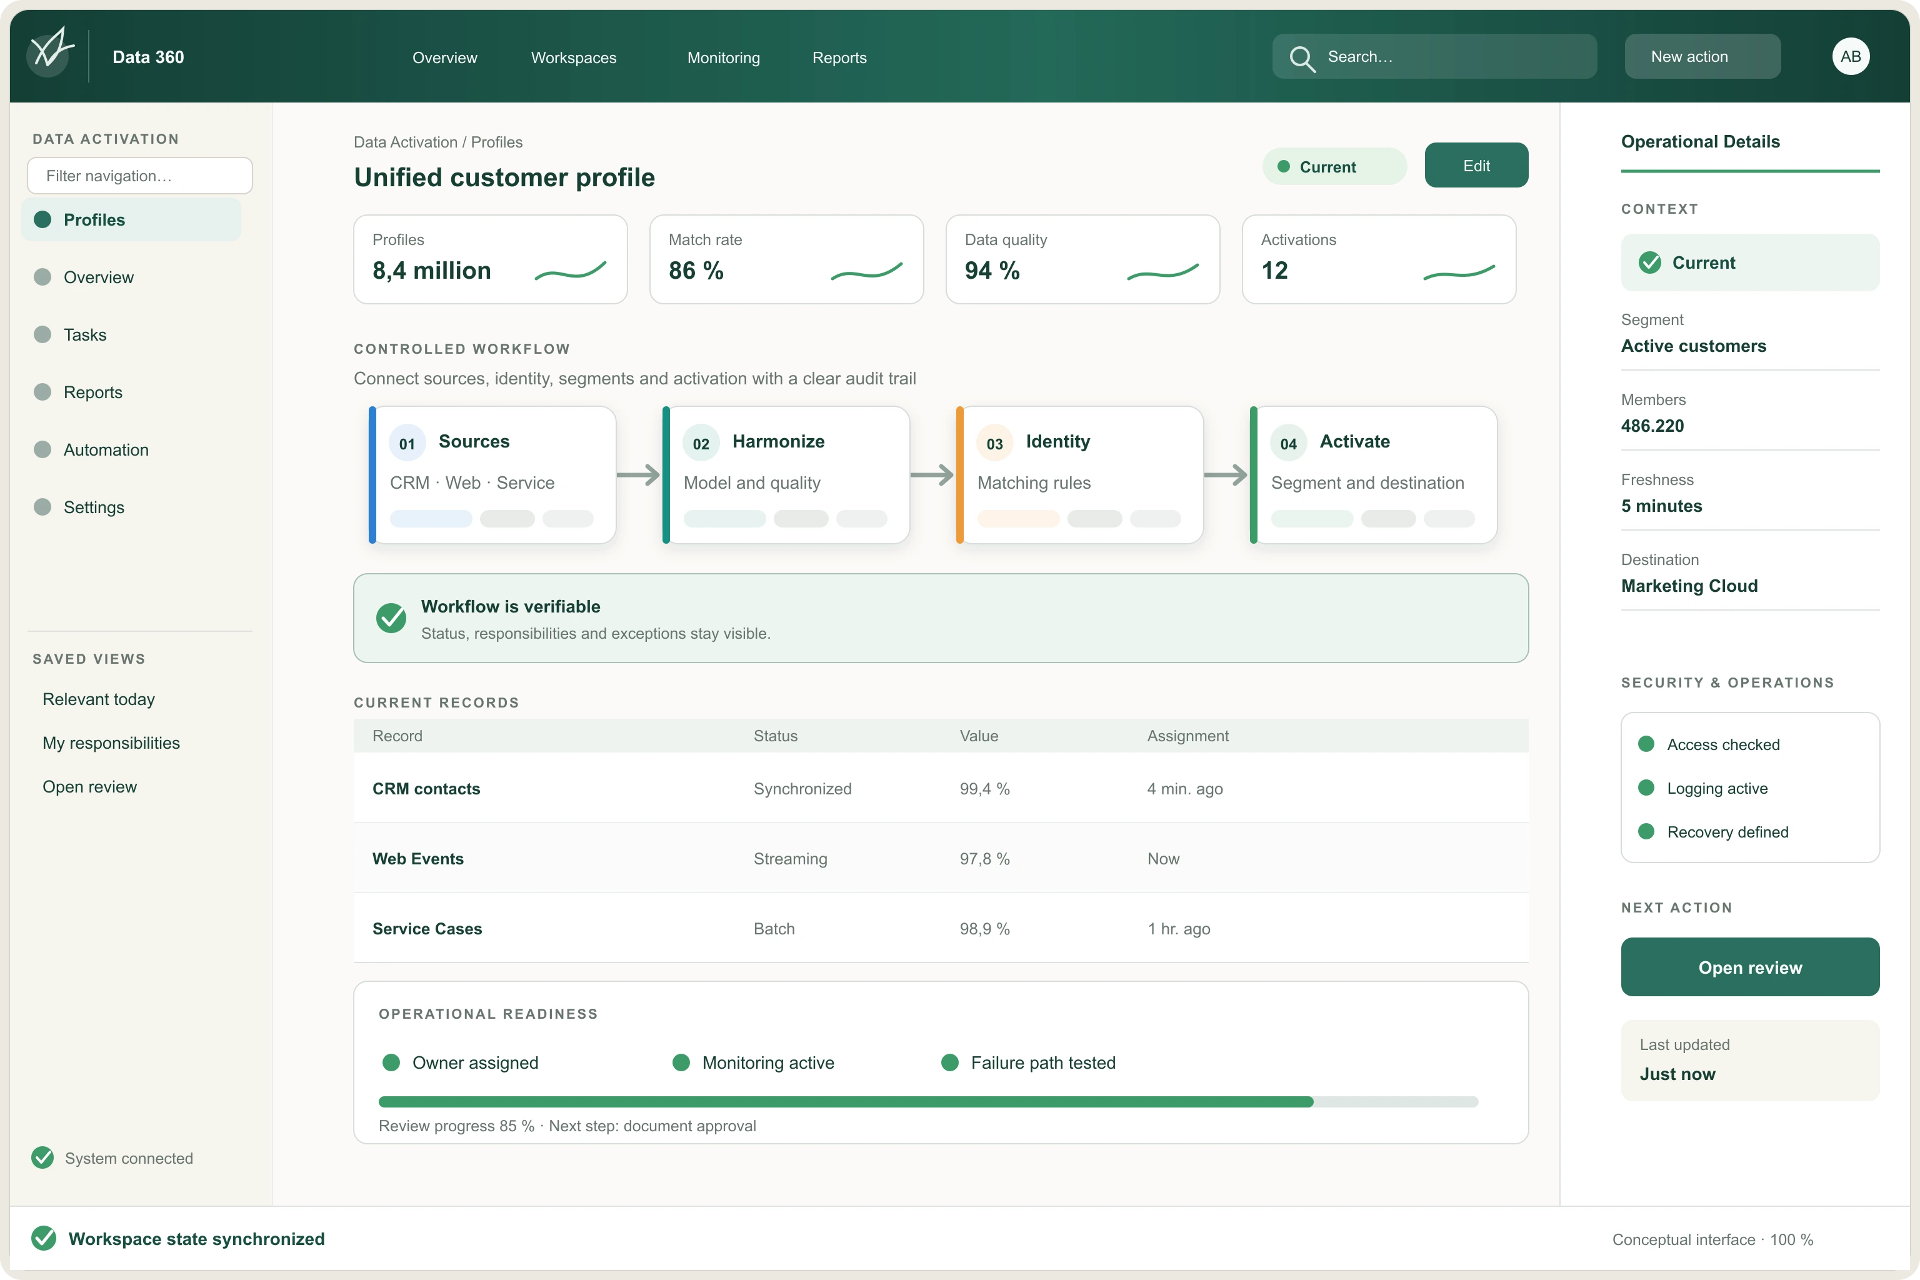Click the Workflow is verifiable checkmark icon
This screenshot has width=1920, height=1280.
tap(391, 618)
